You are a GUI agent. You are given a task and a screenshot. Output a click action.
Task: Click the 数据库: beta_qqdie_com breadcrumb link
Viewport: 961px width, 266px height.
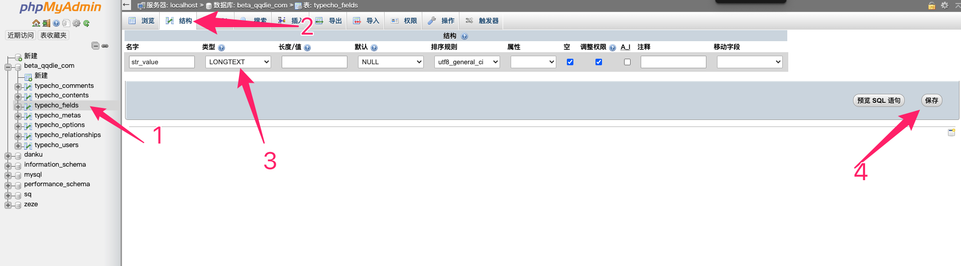point(251,6)
